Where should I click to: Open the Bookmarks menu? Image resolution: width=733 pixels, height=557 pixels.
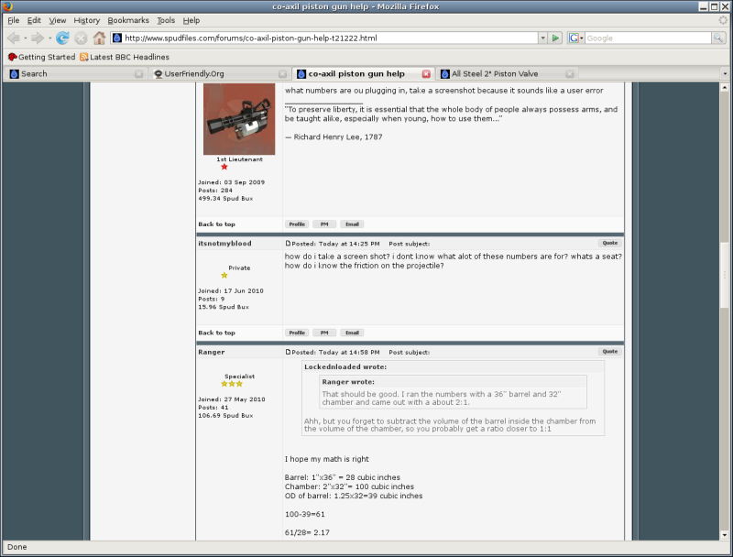click(x=126, y=20)
